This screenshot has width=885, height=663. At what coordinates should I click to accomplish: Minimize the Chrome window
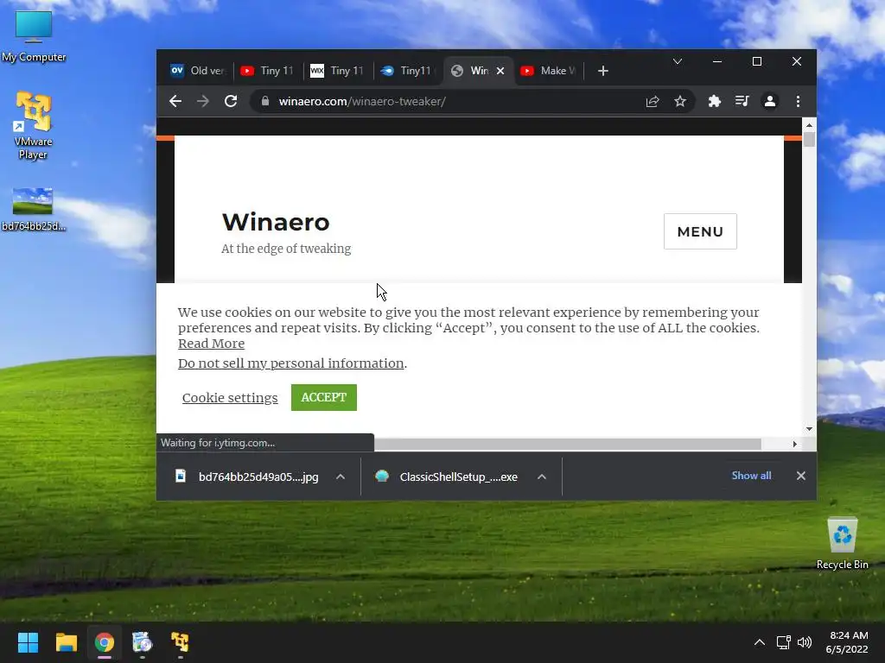(x=717, y=61)
